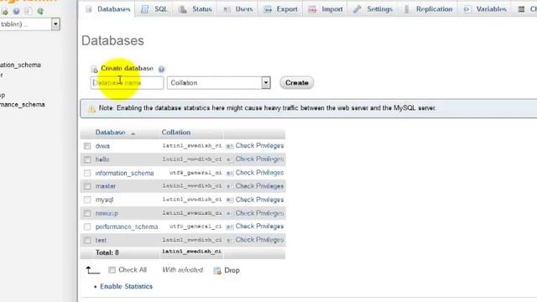The height and width of the screenshot is (302, 537).
Task: Open the hello database link
Action: point(102,159)
